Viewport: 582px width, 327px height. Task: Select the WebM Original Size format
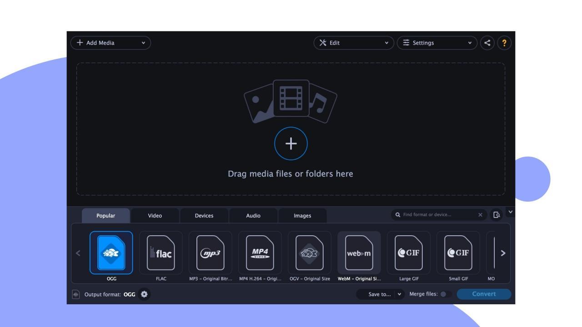(x=359, y=253)
